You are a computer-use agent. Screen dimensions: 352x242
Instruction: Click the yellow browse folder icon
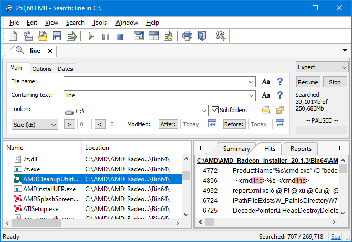266,110
